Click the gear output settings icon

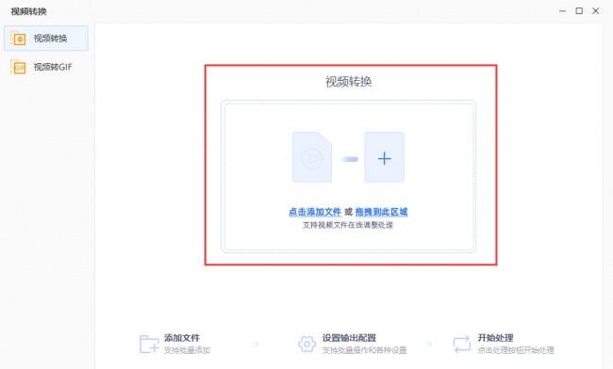coord(306,344)
